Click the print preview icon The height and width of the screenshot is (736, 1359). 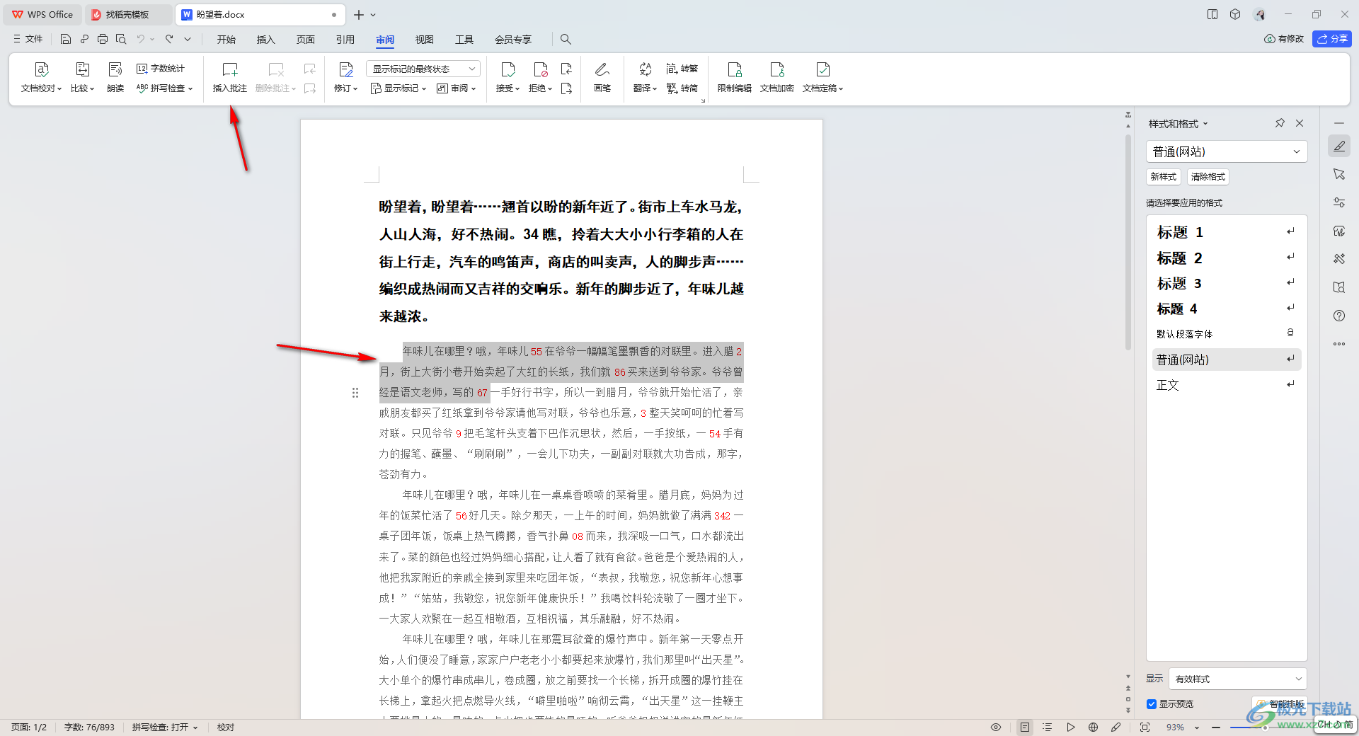point(121,39)
